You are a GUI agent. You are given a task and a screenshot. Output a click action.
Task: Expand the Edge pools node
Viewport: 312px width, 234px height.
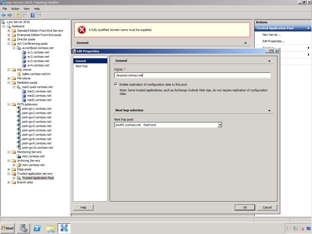pyautogui.click(x=9, y=169)
